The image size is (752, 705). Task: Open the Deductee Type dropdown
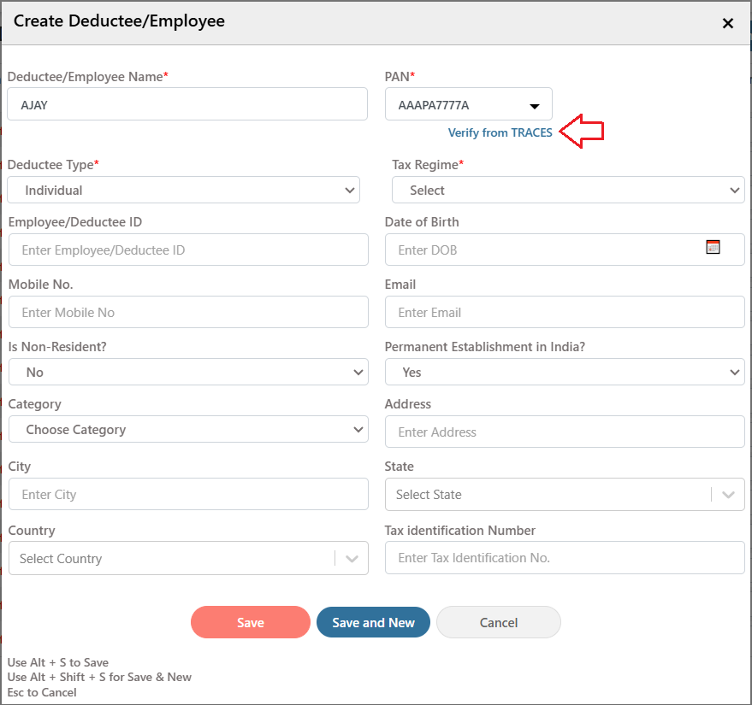pos(183,191)
